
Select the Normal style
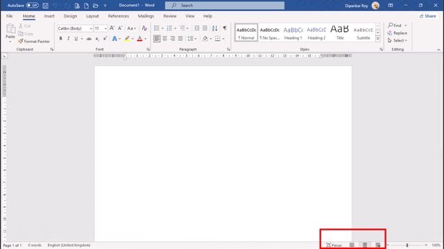(246, 33)
